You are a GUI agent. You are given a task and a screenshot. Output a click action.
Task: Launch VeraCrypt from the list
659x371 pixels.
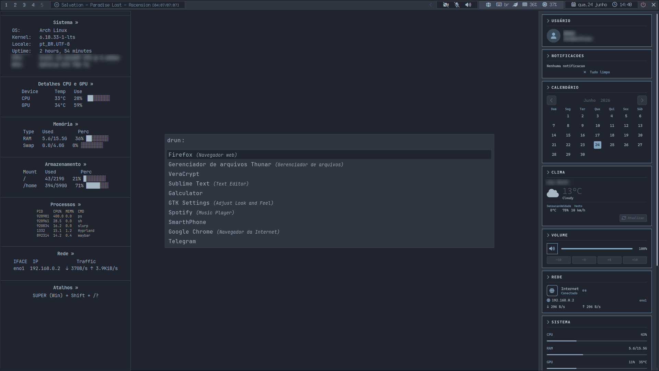pyautogui.click(x=329, y=174)
